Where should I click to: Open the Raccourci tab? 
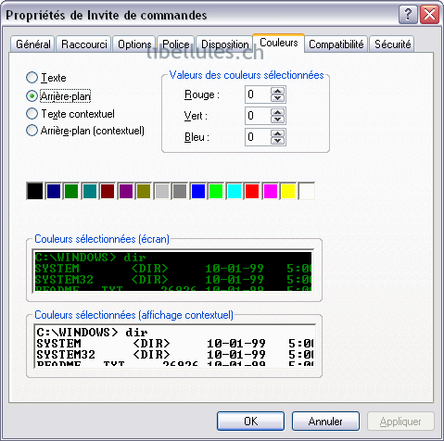click(x=83, y=44)
